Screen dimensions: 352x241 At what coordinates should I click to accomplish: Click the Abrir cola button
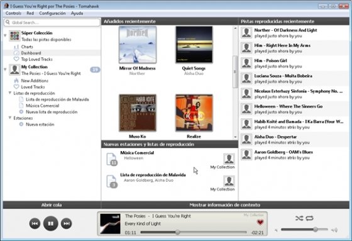pyautogui.click(x=52, y=205)
